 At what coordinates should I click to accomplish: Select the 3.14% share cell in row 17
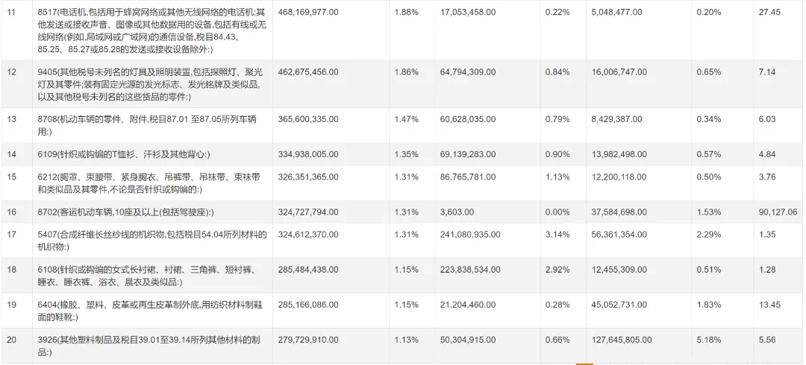click(557, 235)
